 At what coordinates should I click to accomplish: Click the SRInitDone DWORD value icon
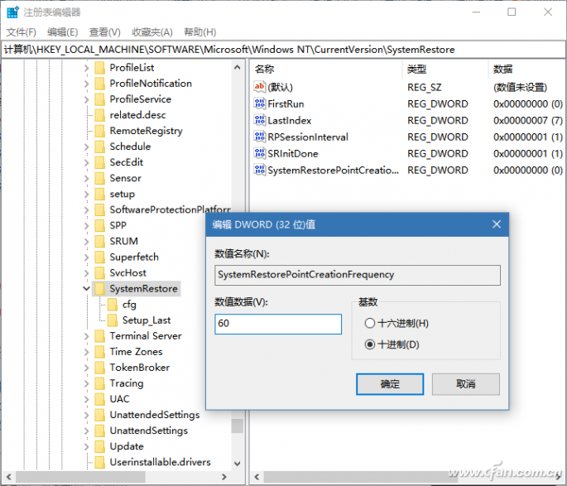(x=259, y=153)
